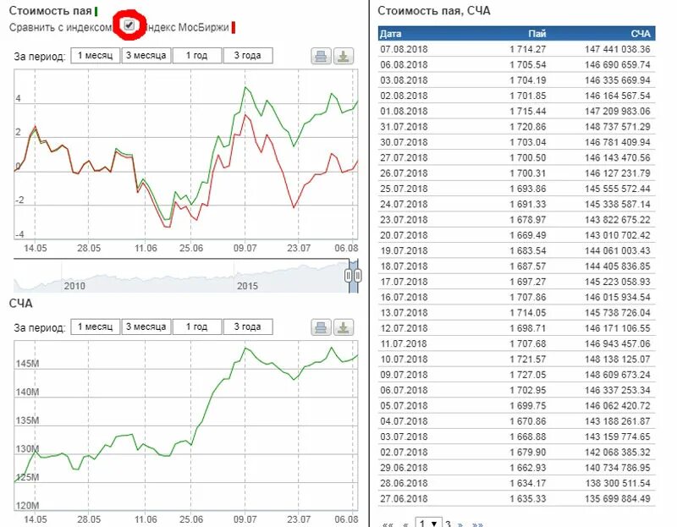Select unit price 1 668.88
This screenshot has height=527, width=677.
[x=527, y=436]
